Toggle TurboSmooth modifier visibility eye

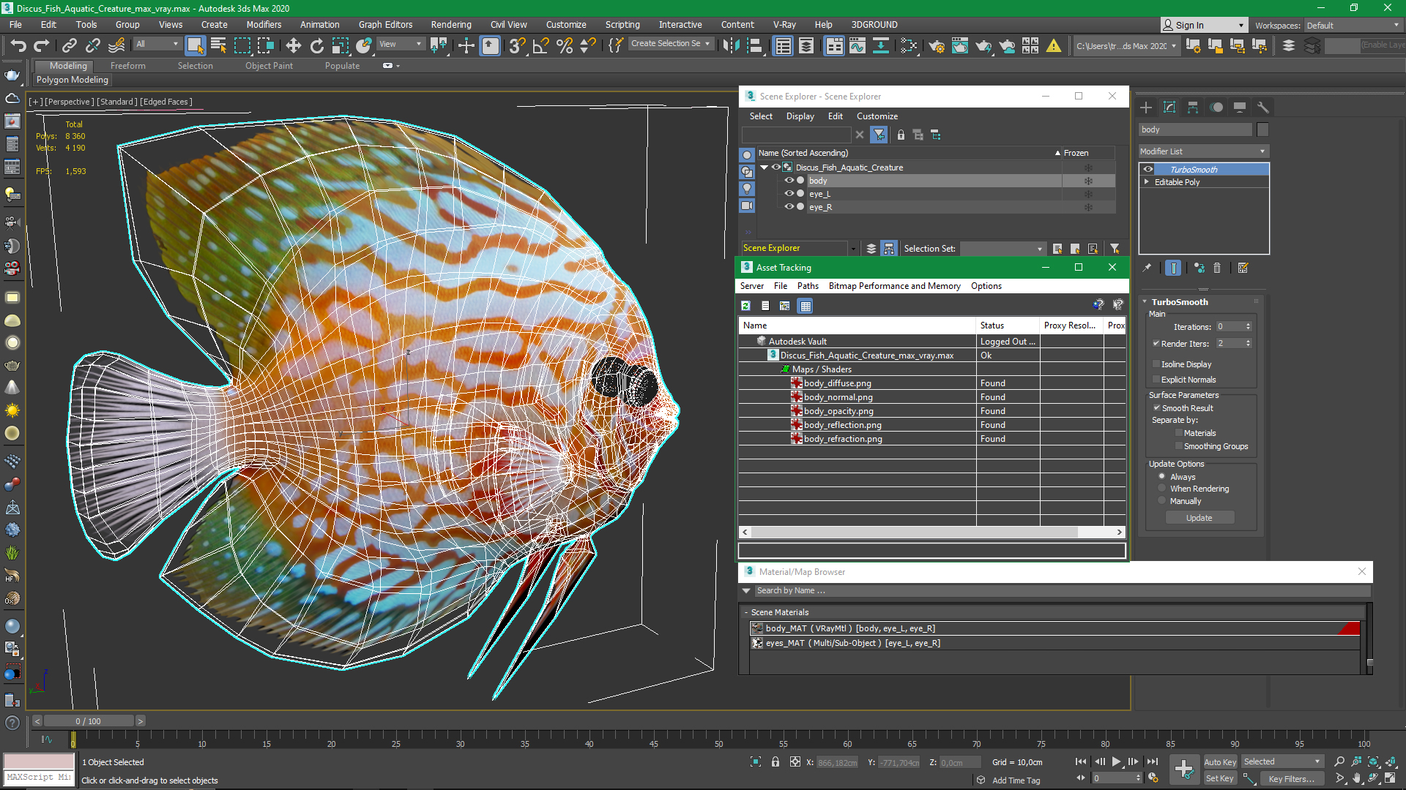[x=1148, y=169]
